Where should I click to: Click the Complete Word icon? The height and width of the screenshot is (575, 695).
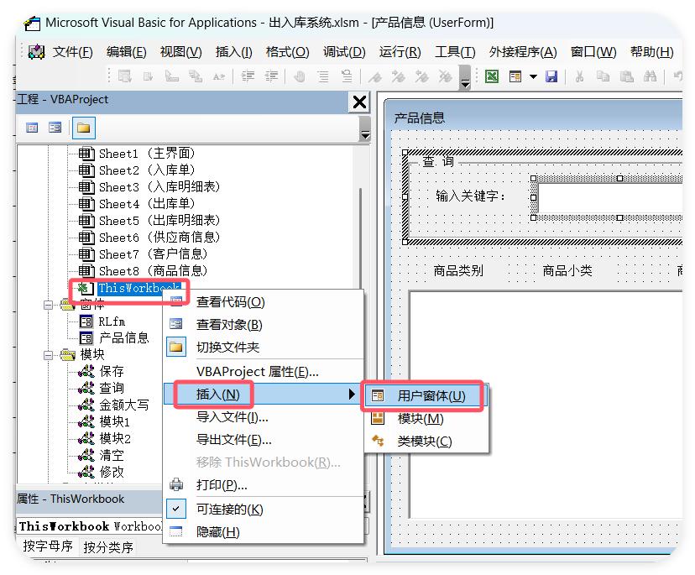(x=218, y=76)
